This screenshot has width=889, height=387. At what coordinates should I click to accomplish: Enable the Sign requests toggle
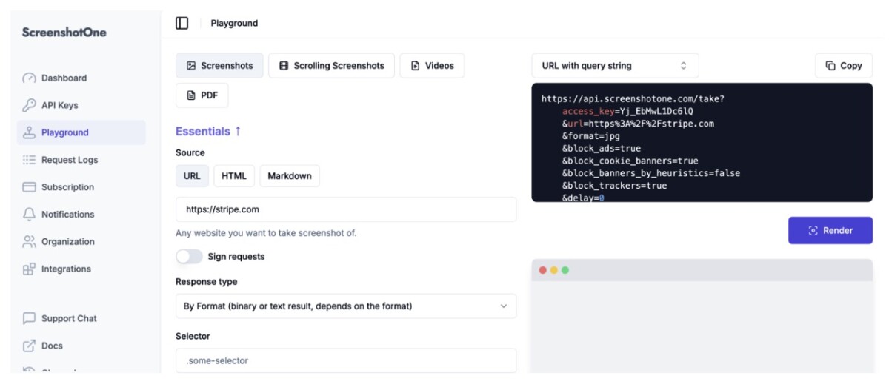tap(189, 257)
